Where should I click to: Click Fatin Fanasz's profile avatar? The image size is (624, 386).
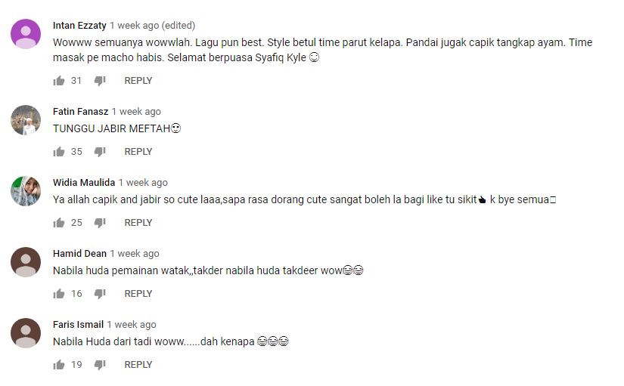26,120
